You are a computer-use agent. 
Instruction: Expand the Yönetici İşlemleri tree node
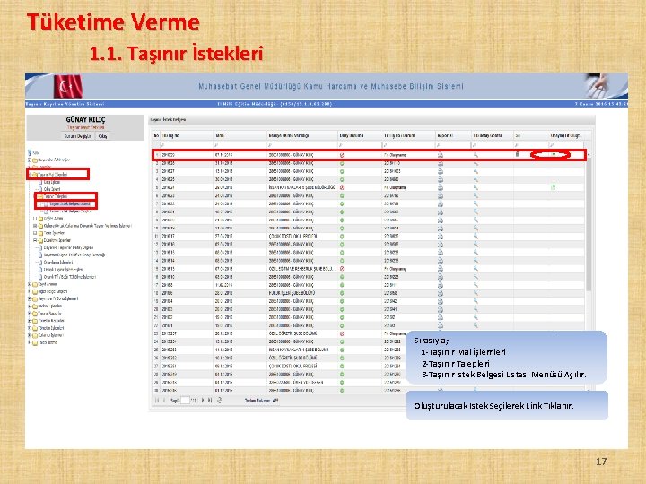(x=30, y=328)
